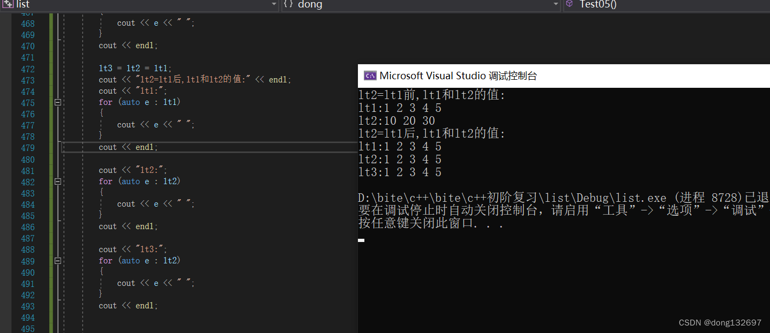Click the highlighted "cout << endl;" on line 479
Image resolution: width=770 pixels, height=333 pixels.
coord(129,147)
